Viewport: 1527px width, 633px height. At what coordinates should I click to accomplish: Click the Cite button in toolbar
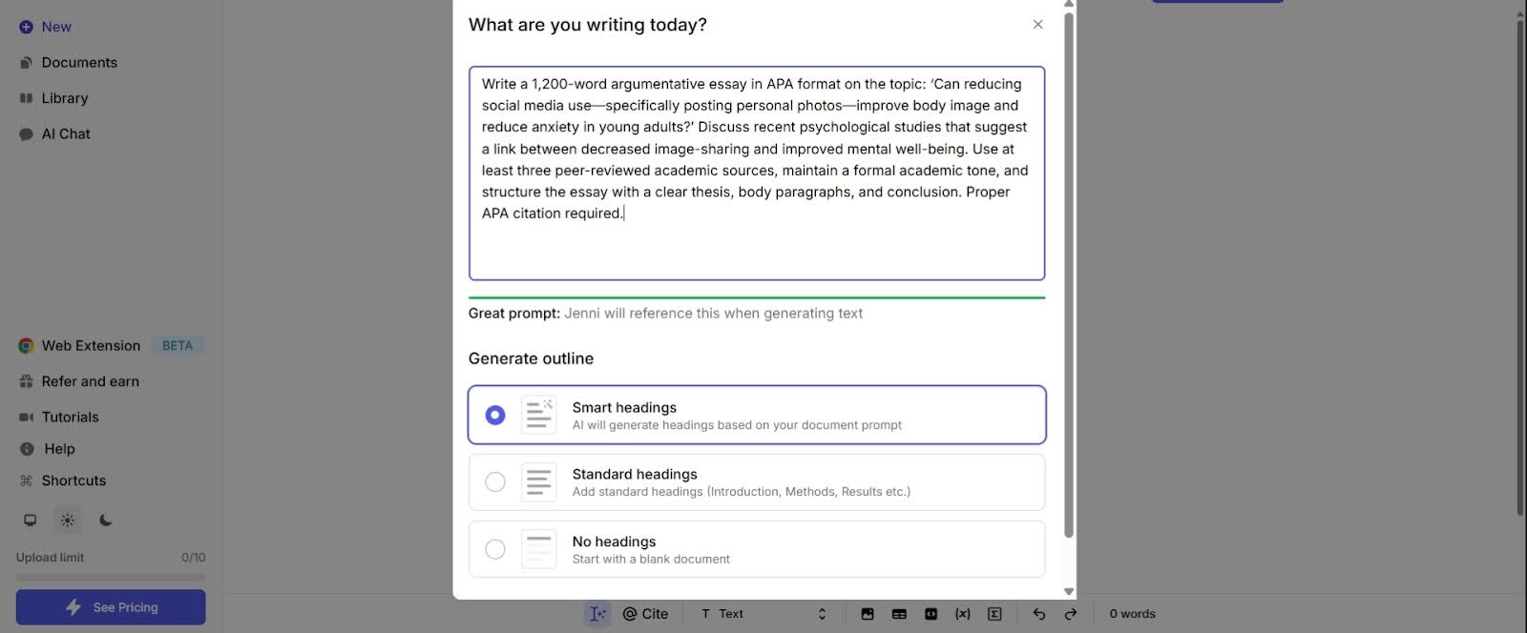tap(646, 614)
